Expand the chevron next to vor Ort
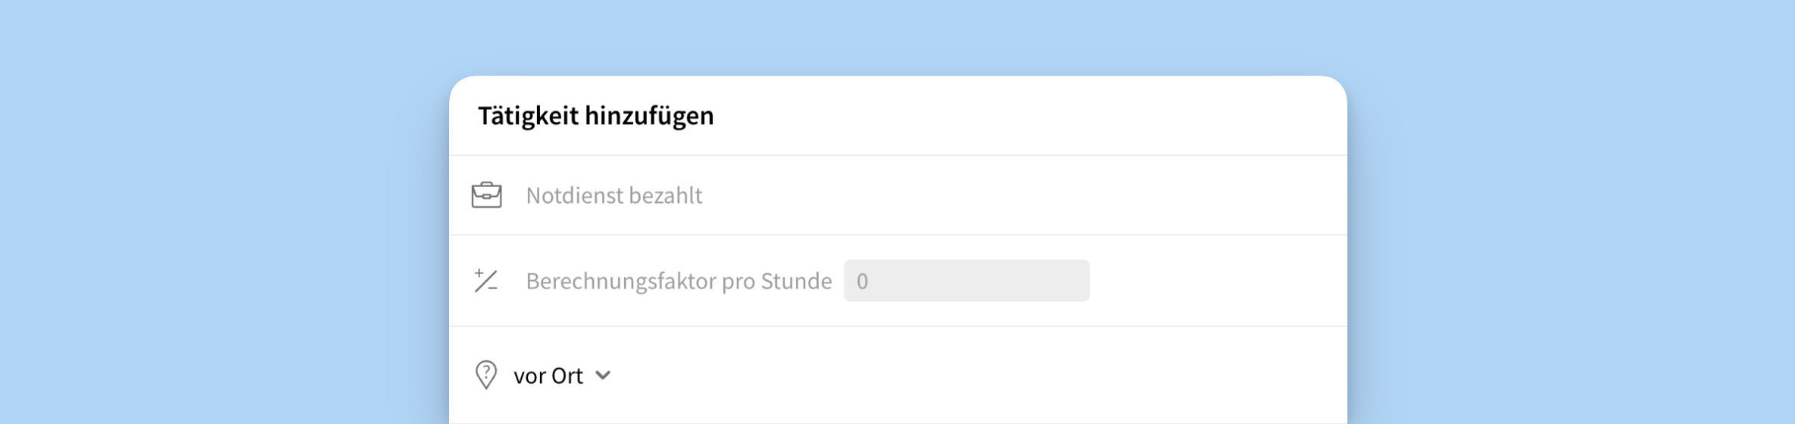The height and width of the screenshot is (424, 1795). pos(603,375)
